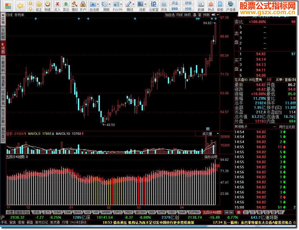
Task: Click the 预测 toolbar button under 研报
Action: pos(188,9)
